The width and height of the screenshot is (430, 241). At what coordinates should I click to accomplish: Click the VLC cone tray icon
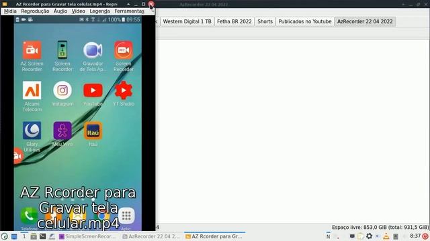point(386,236)
